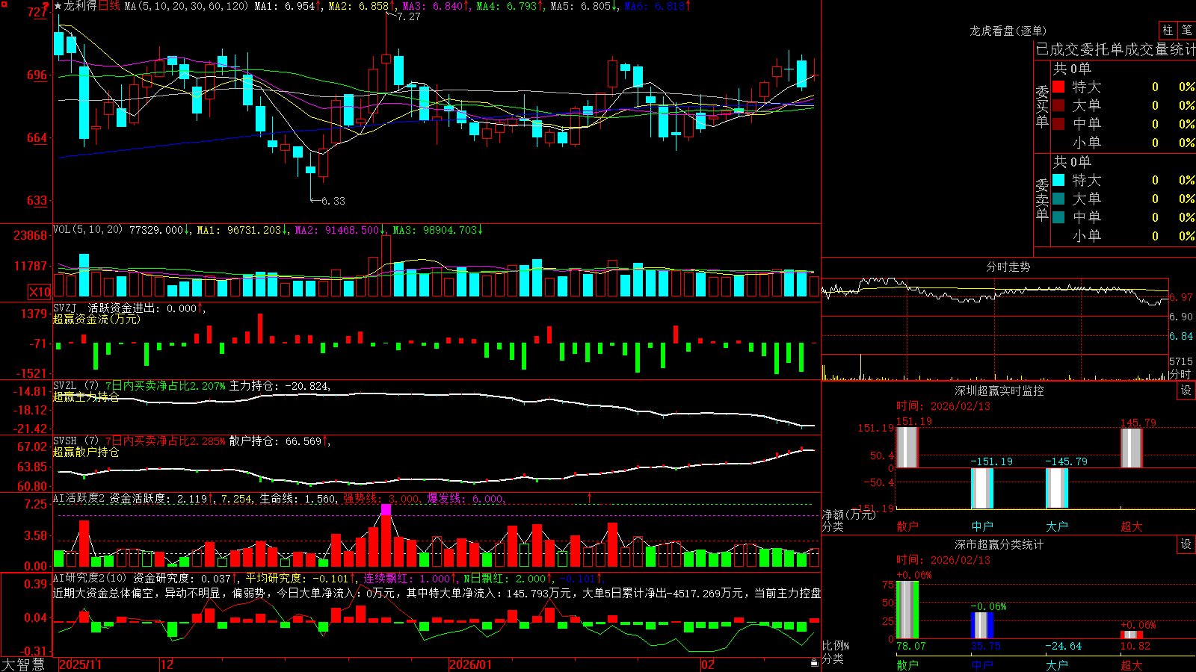Click the MA4: 6.793 value

(x=510, y=6)
